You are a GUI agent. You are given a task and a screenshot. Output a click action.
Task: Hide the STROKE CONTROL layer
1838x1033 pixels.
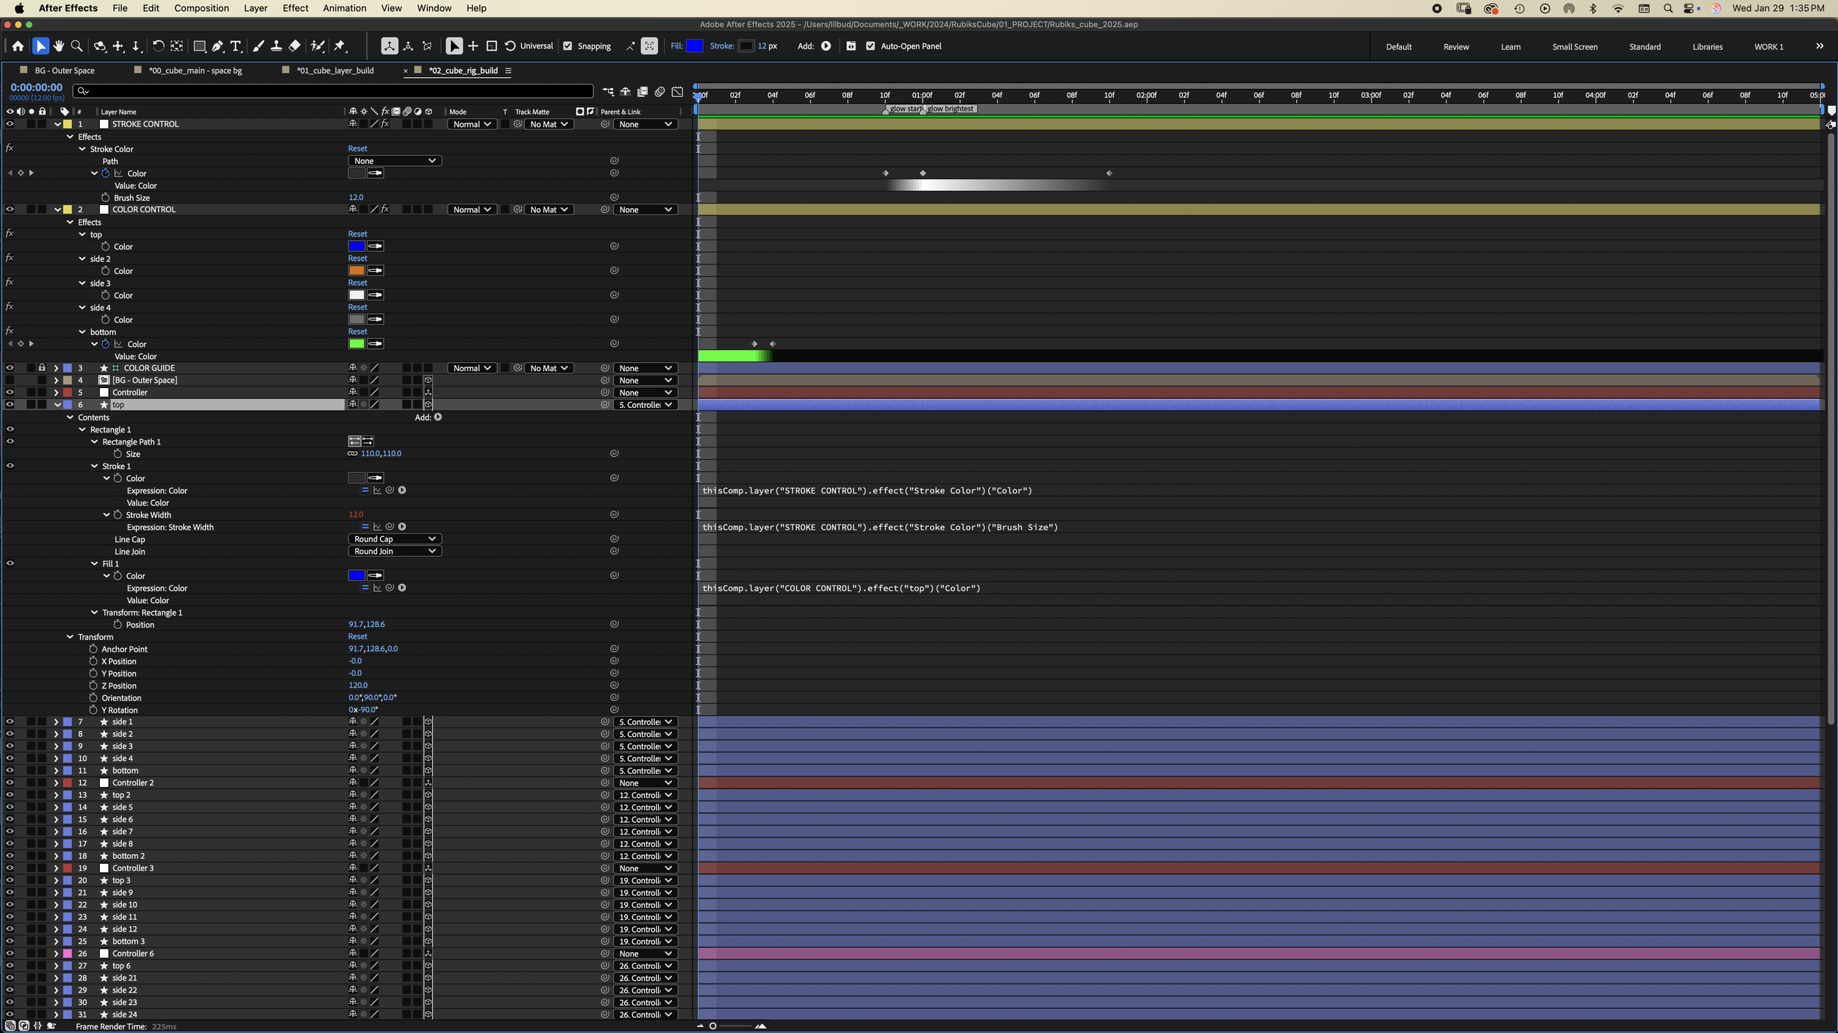tap(10, 124)
